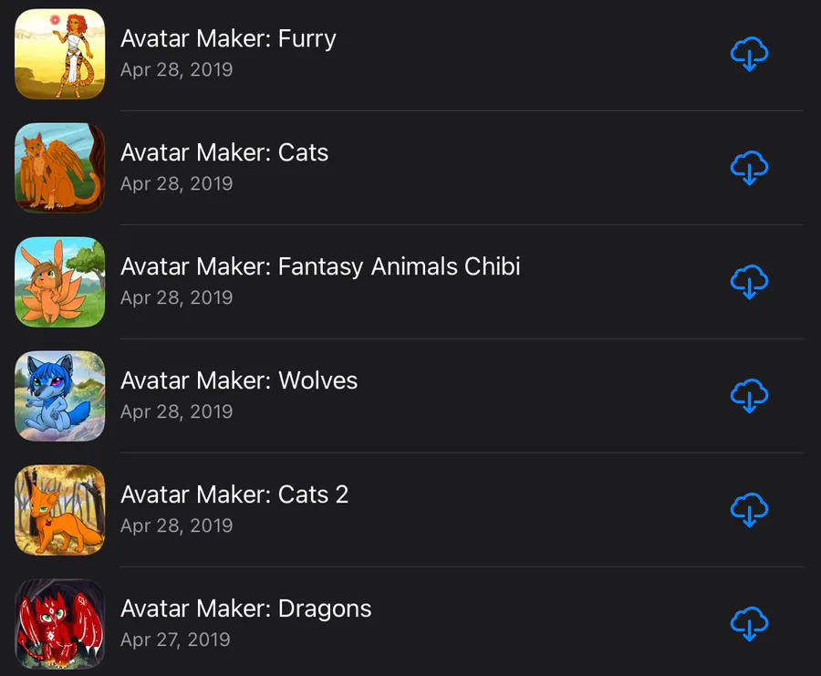Redownload Avatar Maker: Wolves with cloud icon
This screenshot has width=821, height=676.
point(749,396)
